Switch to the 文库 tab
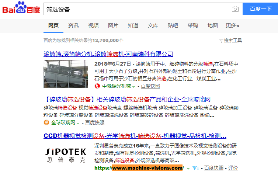Image resolution: width=278 pixels, height=177 pixels. [153, 26]
